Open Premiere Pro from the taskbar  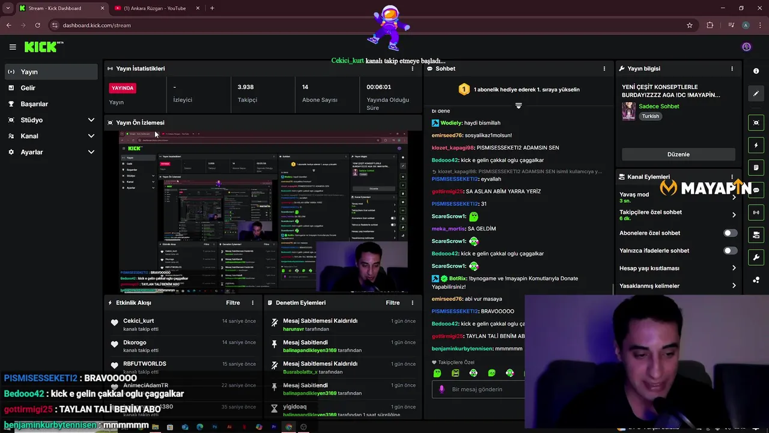(274, 427)
